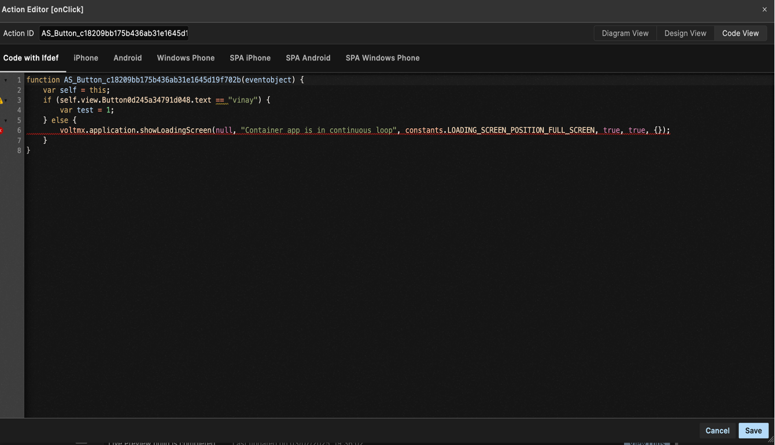Switch to Design View
Screen dimensions: 775x445
[685, 34]
